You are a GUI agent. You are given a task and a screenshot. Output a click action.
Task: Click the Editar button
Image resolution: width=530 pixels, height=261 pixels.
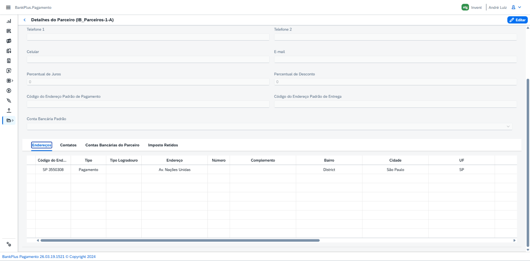tap(517, 20)
